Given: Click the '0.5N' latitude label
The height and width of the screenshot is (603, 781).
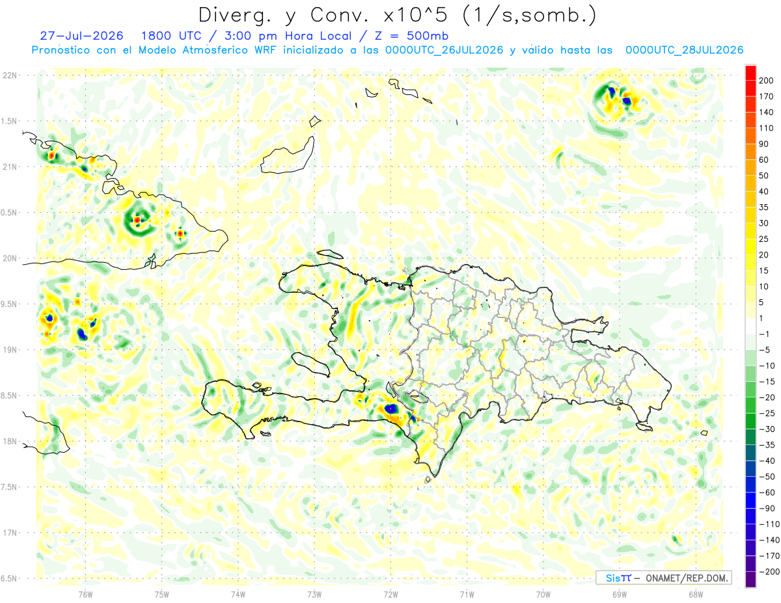Looking at the screenshot, I should pyautogui.click(x=10, y=213).
